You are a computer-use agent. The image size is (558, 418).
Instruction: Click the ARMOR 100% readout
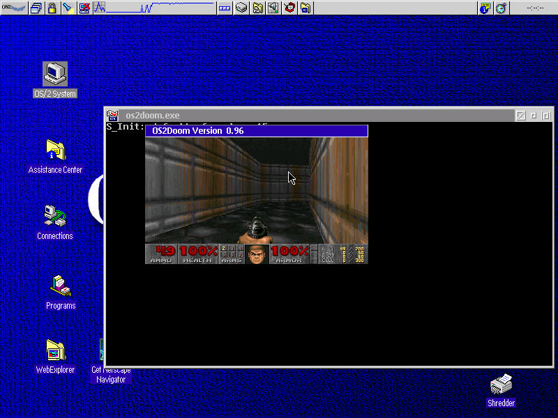[289, 254]
